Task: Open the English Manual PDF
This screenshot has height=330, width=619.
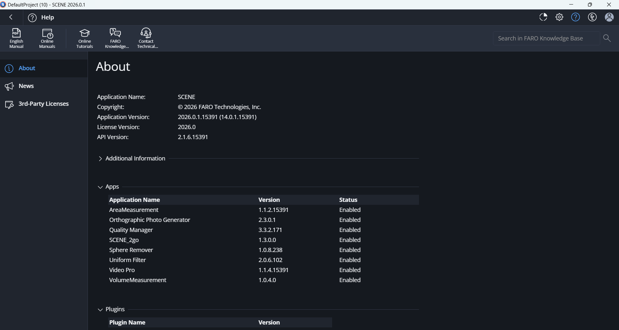Action: pos(16,38)
